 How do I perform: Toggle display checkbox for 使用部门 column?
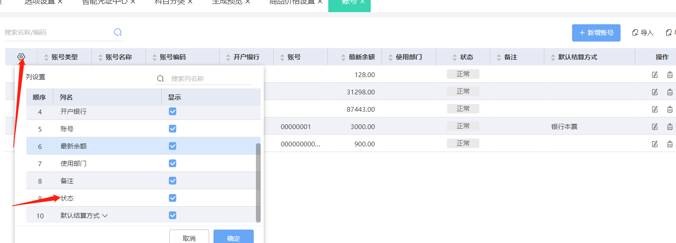172,163
